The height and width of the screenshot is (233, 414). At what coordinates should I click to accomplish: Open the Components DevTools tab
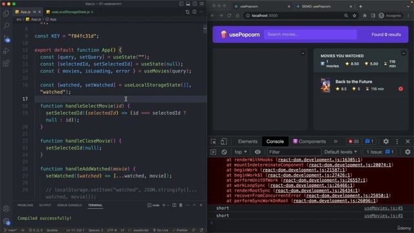[309, 142]
